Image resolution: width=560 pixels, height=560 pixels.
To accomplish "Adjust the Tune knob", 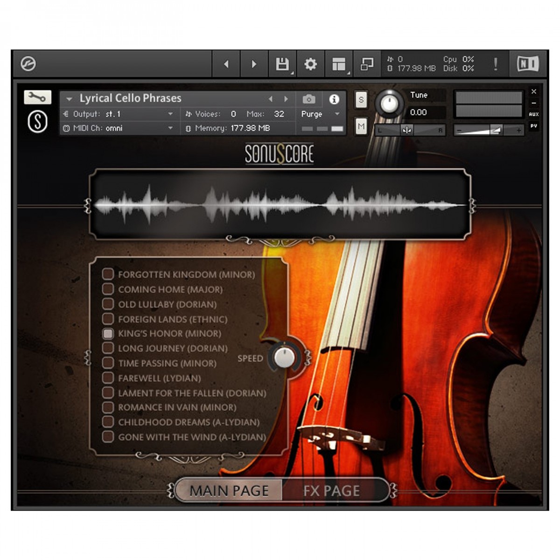I will [x=390, y=103].
